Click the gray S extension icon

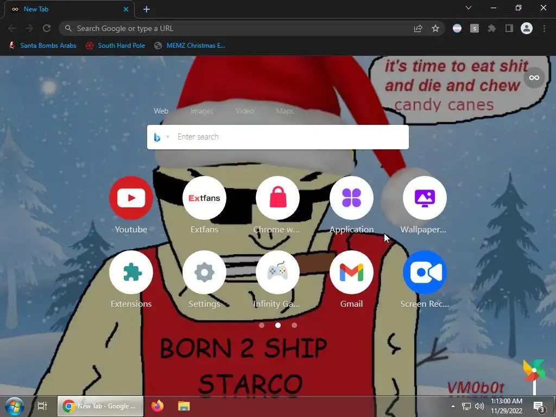tap(475, 28)
